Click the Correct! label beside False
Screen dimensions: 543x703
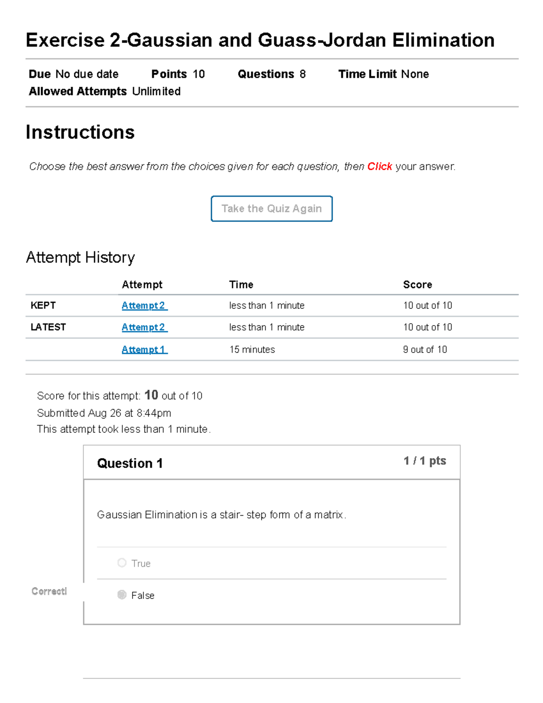pyautogui.click(x=49, y=591)
